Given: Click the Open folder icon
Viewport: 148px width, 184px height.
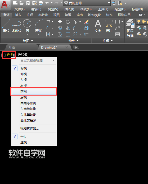Looking at the screenshot, I should pyautogui.click(x=21, y=3).
